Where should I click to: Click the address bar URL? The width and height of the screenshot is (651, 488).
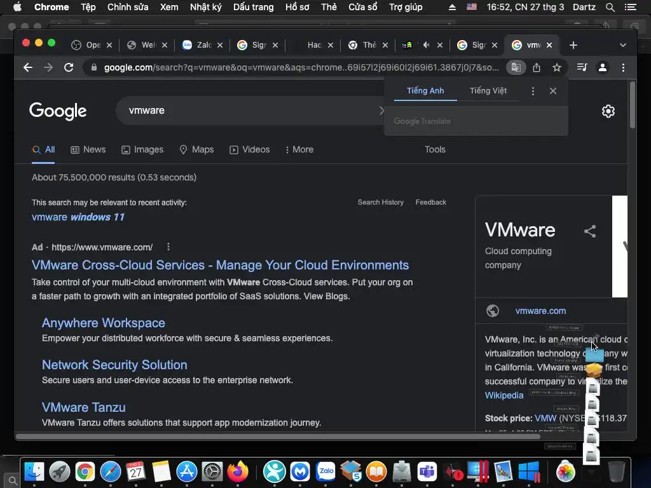pyautogui.click(x=301, y=67)
